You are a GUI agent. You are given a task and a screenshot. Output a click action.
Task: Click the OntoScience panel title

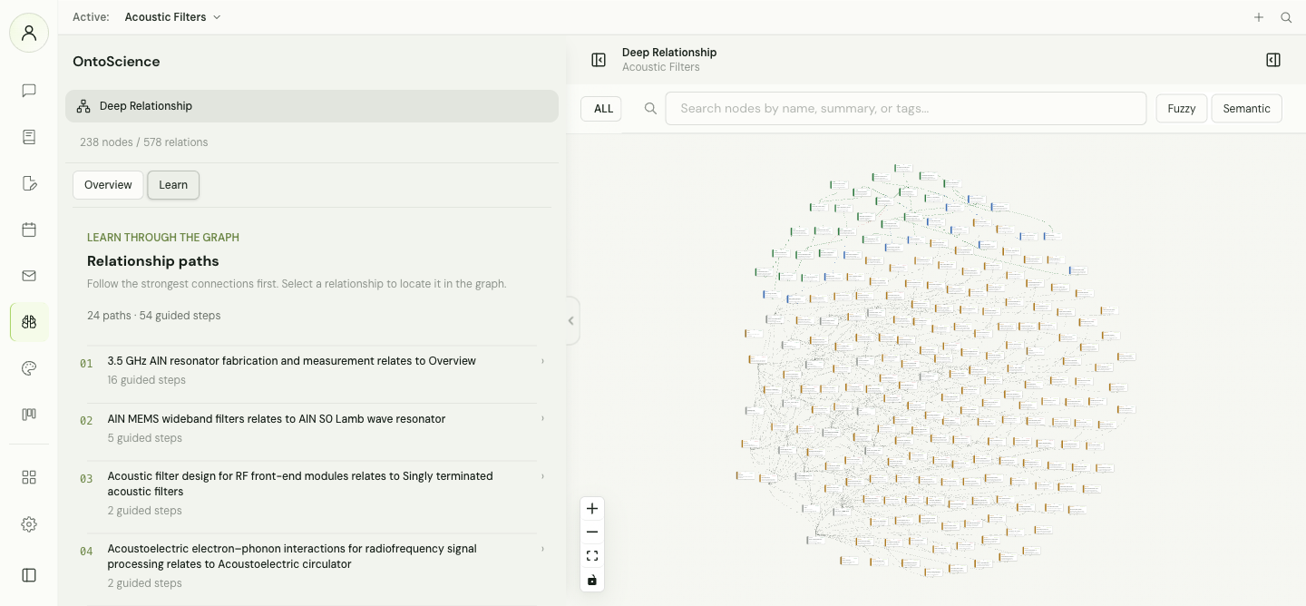116,62
